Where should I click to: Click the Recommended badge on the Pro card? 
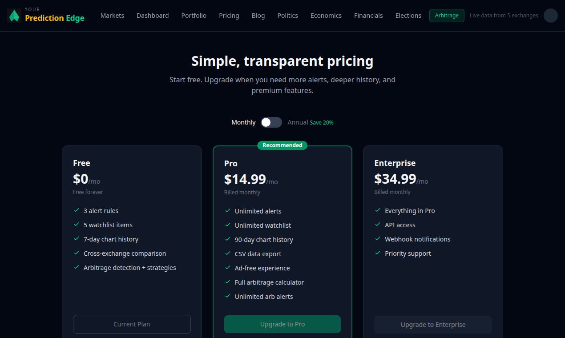point(282,145)
